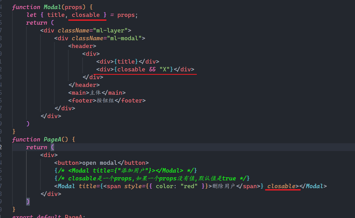Click the "Modal" name in the function Modal declaration
The image size is (355, 218).
tap(53, 7)
